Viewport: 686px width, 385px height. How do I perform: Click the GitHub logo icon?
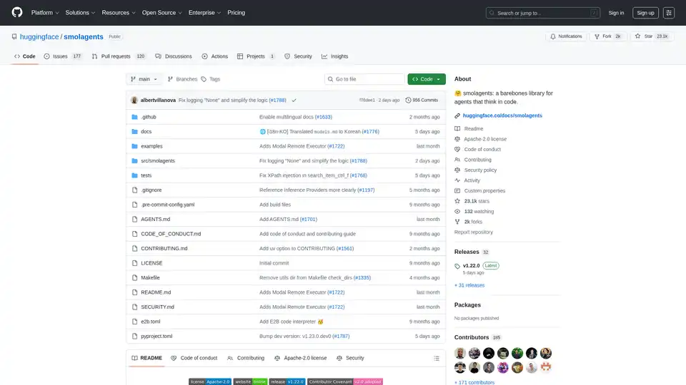point(17,13)
